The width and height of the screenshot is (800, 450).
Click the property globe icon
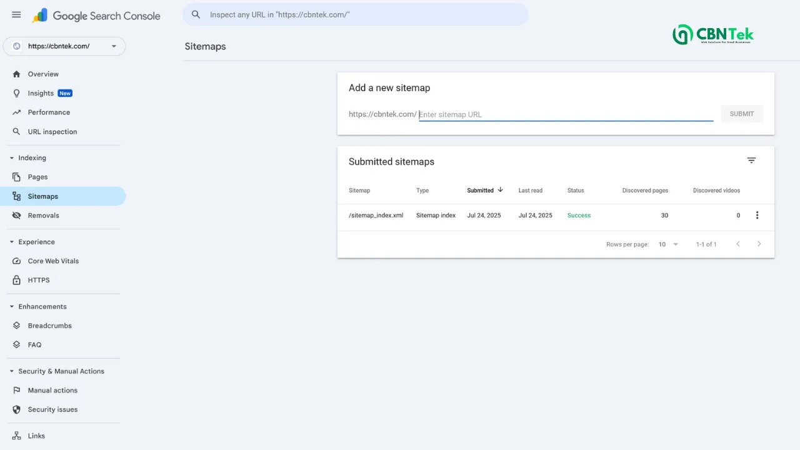[17, 46]
